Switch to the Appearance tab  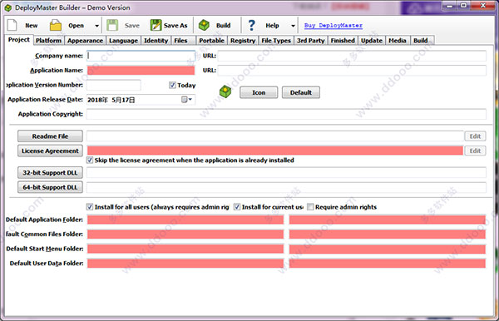[85, 41]
